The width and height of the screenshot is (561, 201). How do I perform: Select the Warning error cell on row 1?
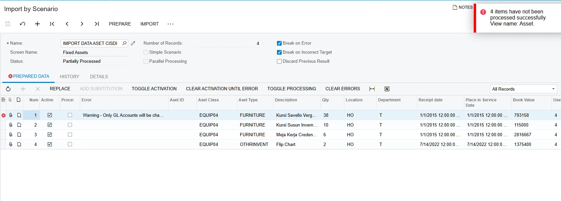pos(124,115)
